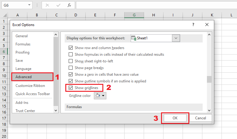This screenshot has width=237, height=139.
Task: Click the Gridline color paint bucket icon
Action: coord(98,96)
